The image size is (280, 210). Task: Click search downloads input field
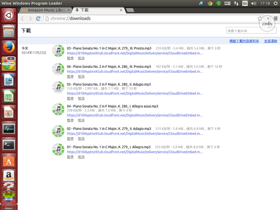(251, 31)
